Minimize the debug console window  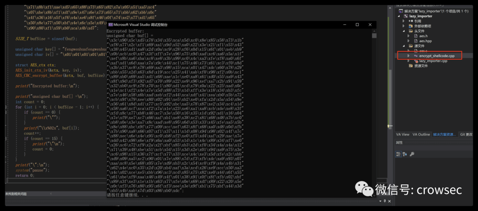coord(344,25)
